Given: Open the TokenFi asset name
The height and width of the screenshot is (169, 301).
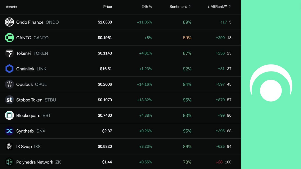Looking at the screenshot, I should point(24,53).
